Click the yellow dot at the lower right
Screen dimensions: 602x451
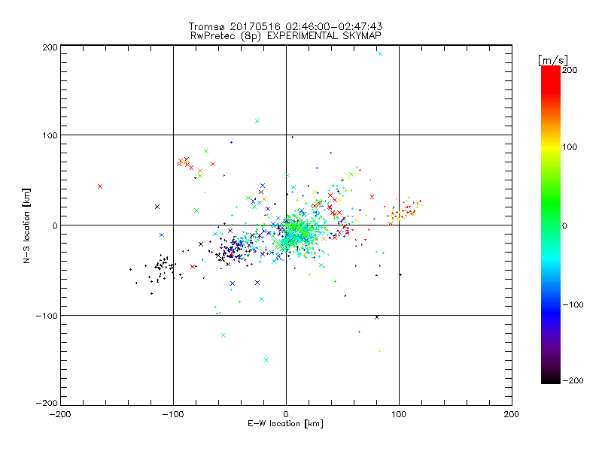tap(380, 351)
